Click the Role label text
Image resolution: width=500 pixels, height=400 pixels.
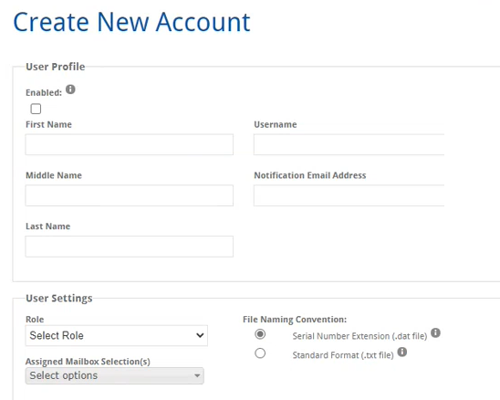(35, 320)
